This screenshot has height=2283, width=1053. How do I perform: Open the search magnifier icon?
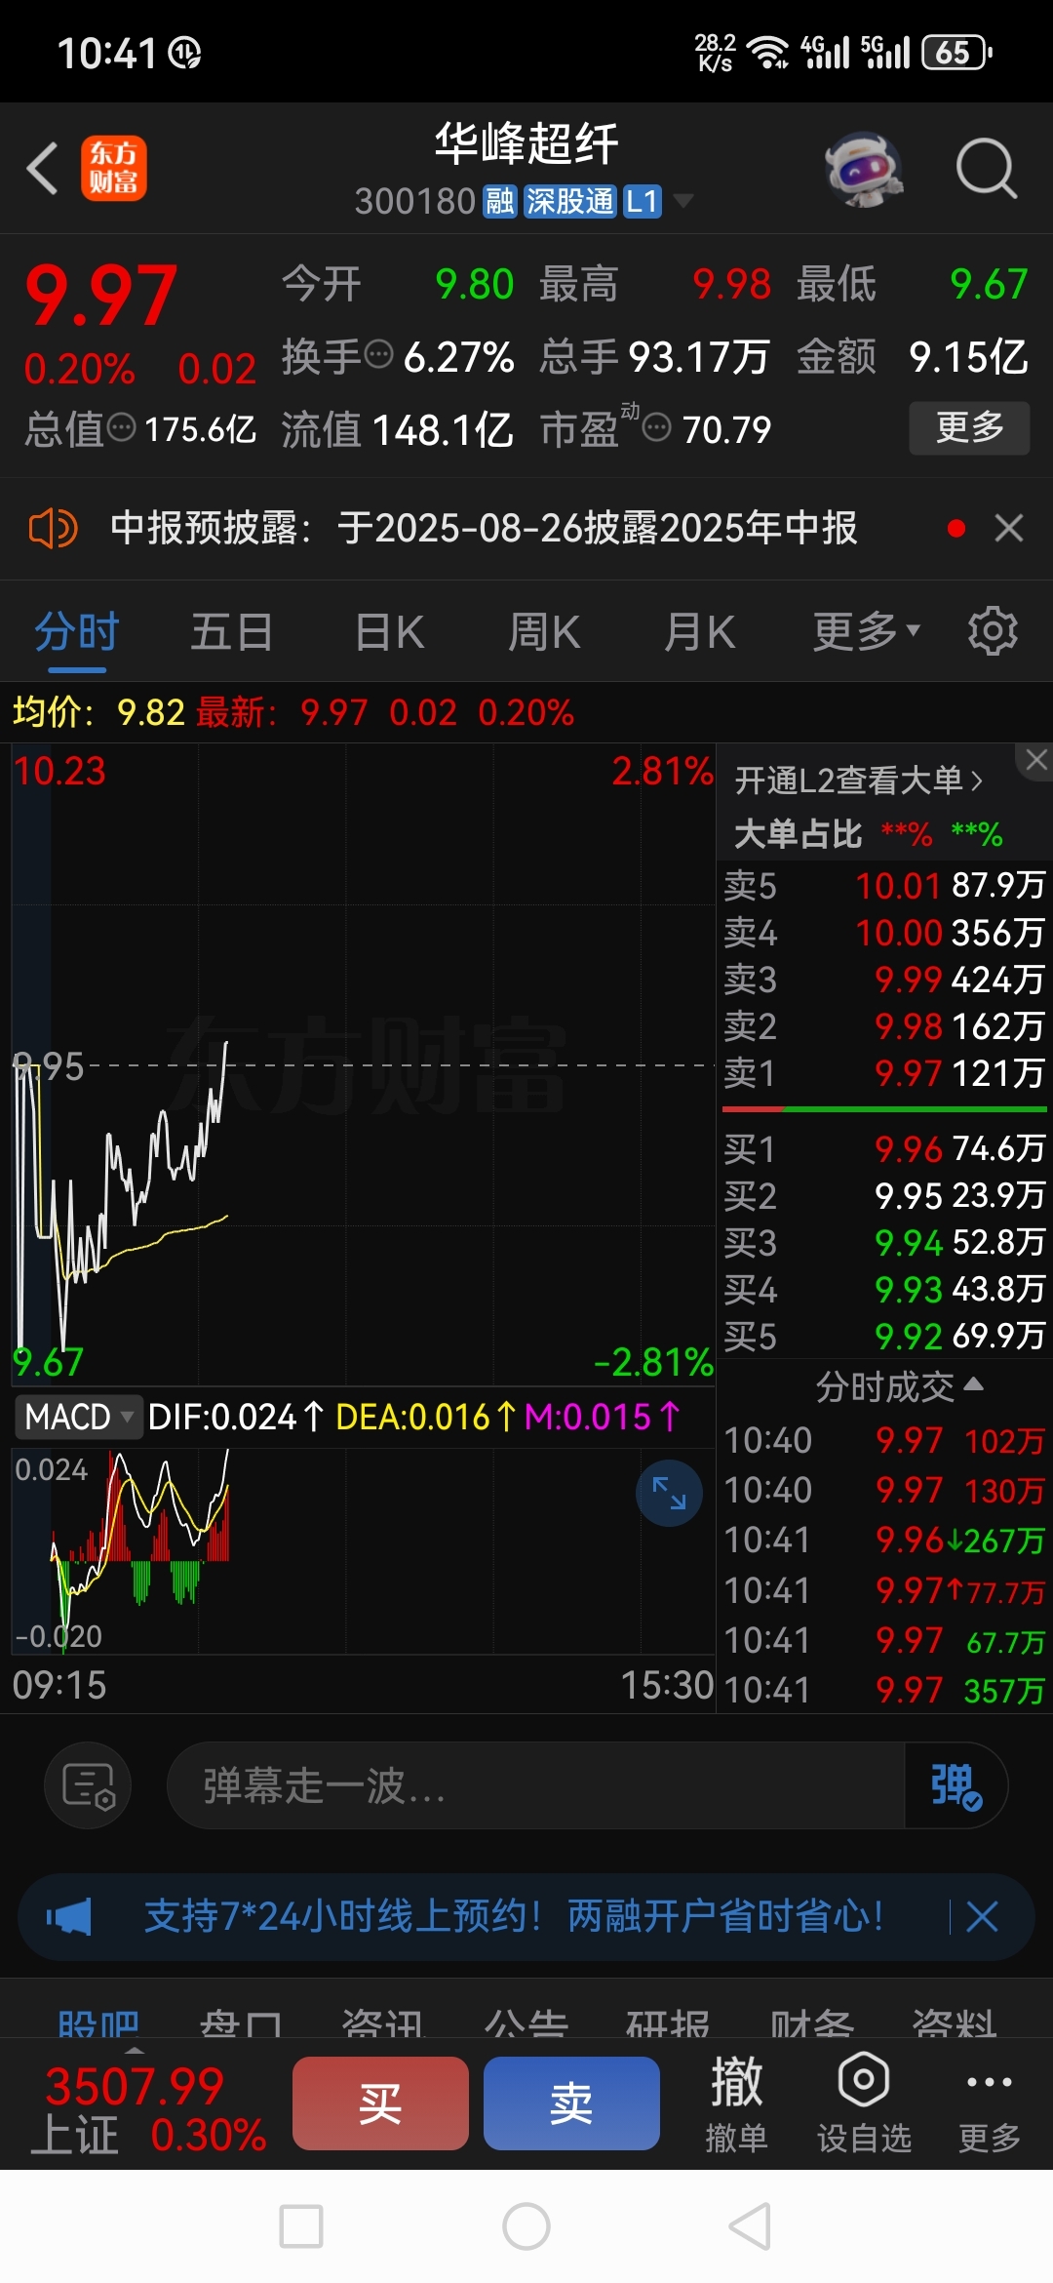(986, 168)
